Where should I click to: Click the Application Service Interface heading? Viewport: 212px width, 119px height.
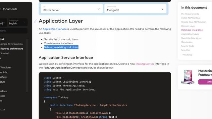(x=66, y=58)
